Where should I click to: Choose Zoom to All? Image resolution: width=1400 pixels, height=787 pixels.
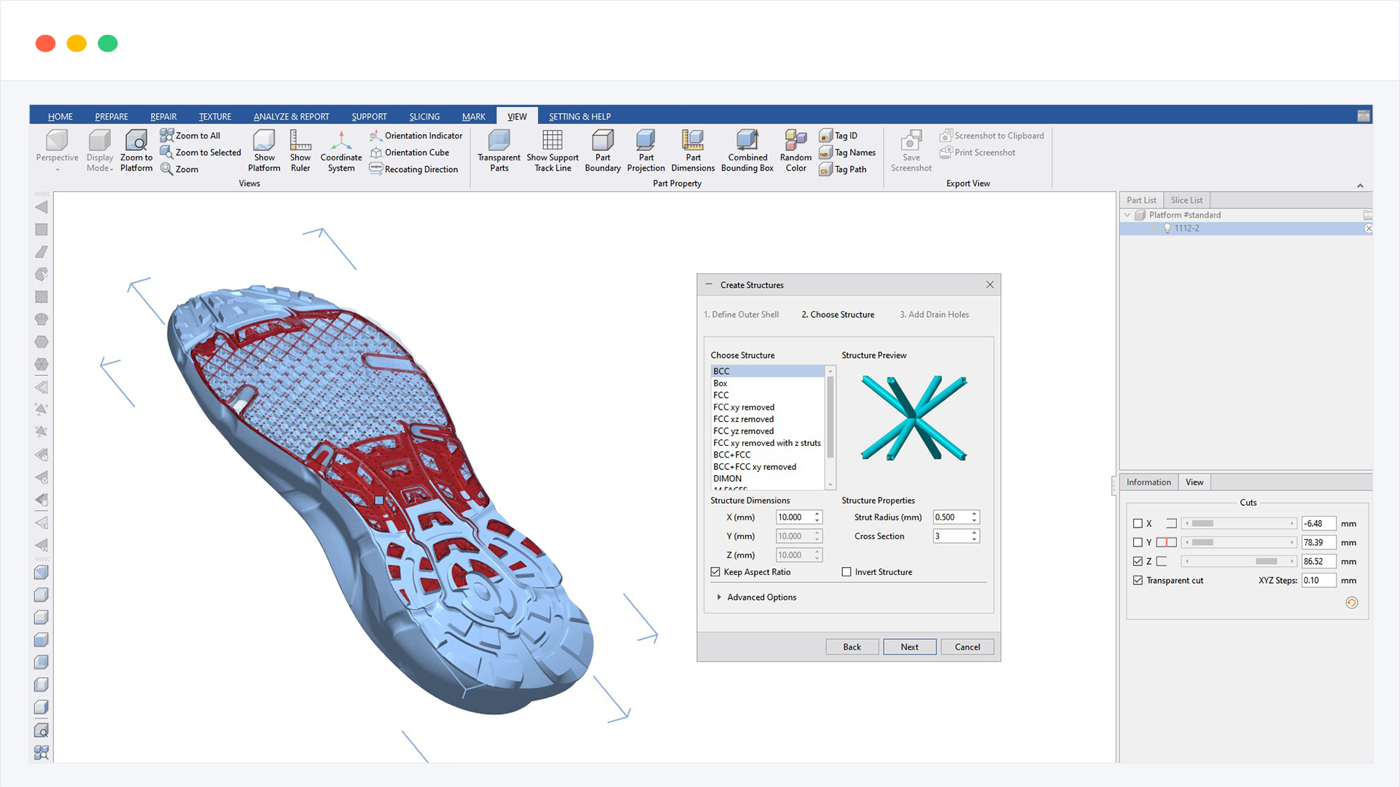190,136
